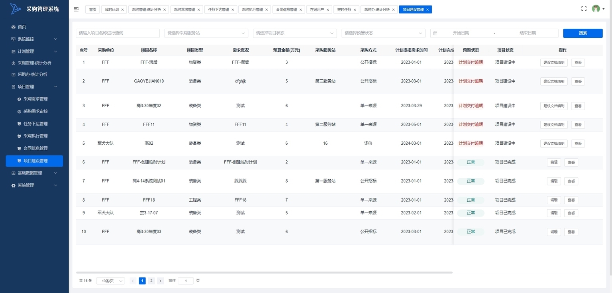Switch to the 合同信息管理 tab
Image resolution: width=612 pixels, height=293 pixels.
pyautogui.click(x=286, y=10)
